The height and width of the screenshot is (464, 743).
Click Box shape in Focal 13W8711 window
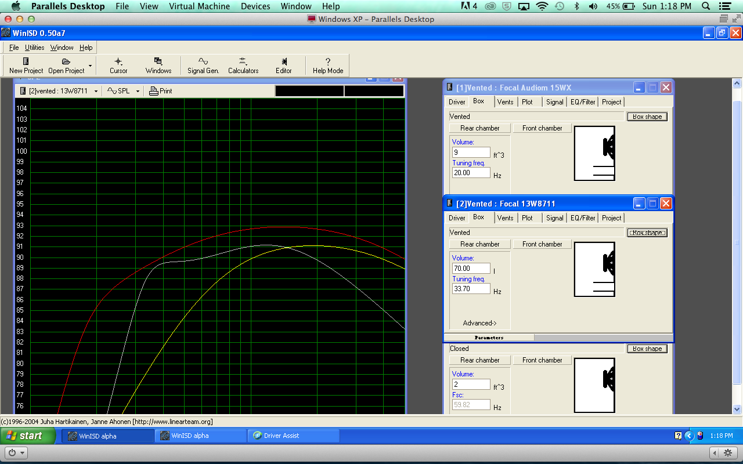(x=647, y=233)
